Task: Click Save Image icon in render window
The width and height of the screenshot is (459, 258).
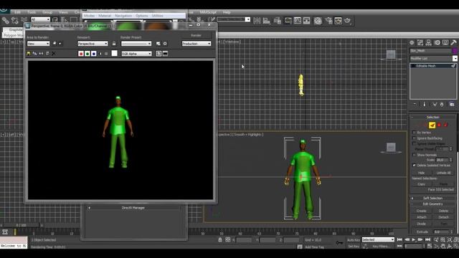Action: click(x=29, y=54)
